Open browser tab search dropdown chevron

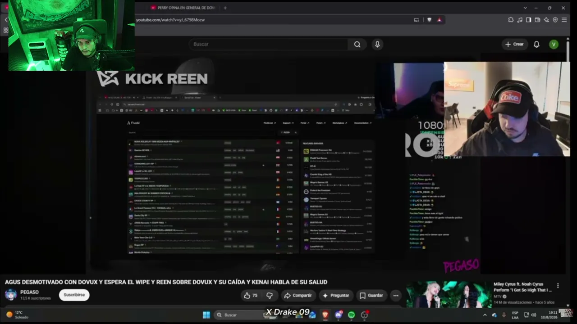tap(525, 8)
